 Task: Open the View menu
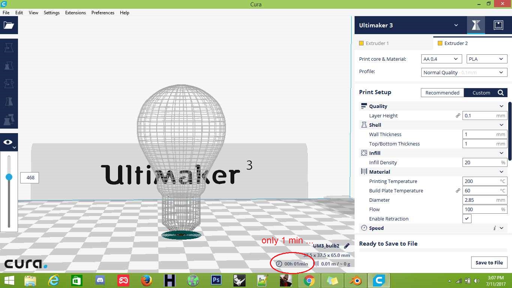click(33, 12)
